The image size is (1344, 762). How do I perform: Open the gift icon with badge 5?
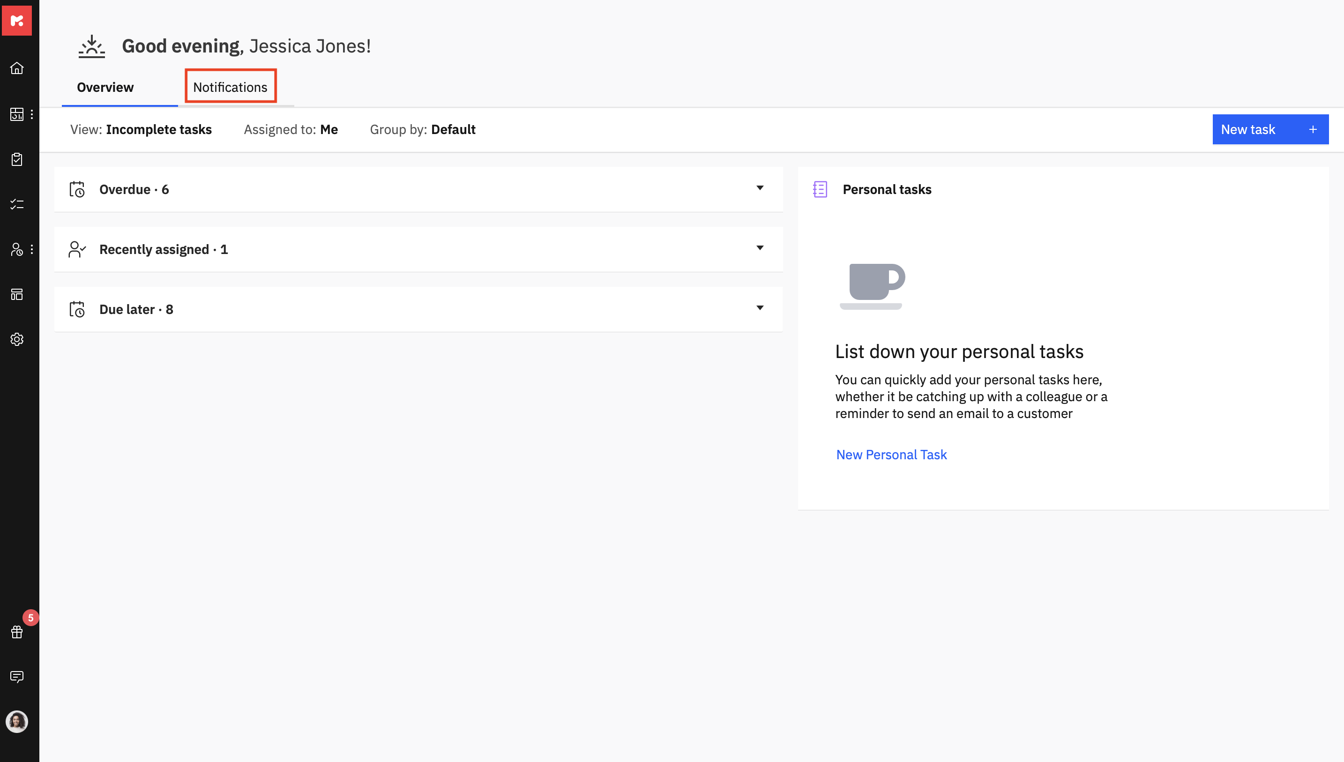point(17,632)
